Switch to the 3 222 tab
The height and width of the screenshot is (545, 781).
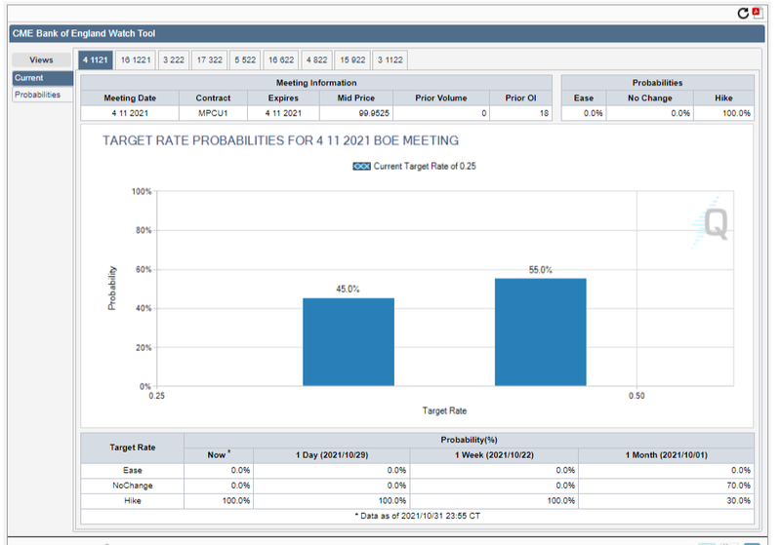click(174, 60)
